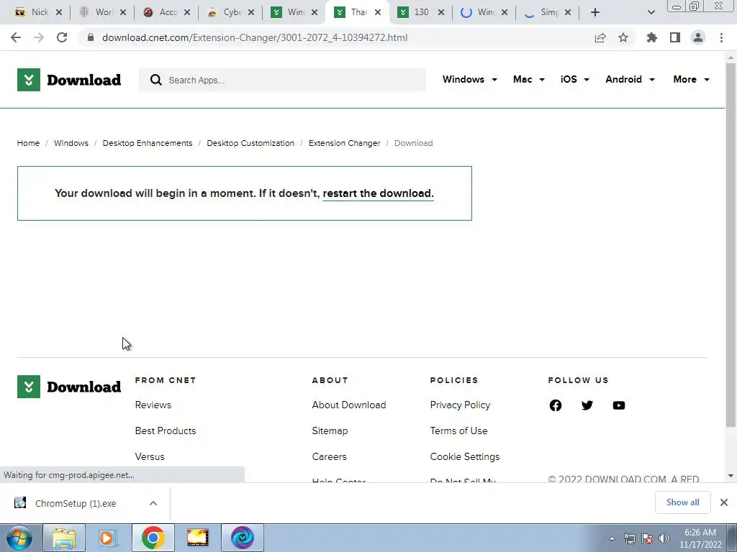Click the Chrome icon in taskbar

point(153,538)
